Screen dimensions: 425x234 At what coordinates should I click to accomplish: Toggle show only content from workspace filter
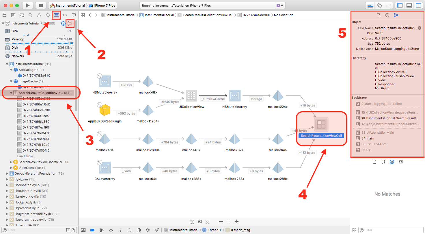[73, 230]
